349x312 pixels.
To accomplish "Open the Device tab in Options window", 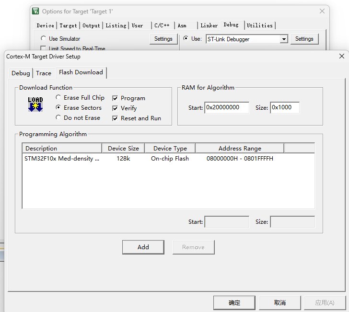I will point(46,25).
